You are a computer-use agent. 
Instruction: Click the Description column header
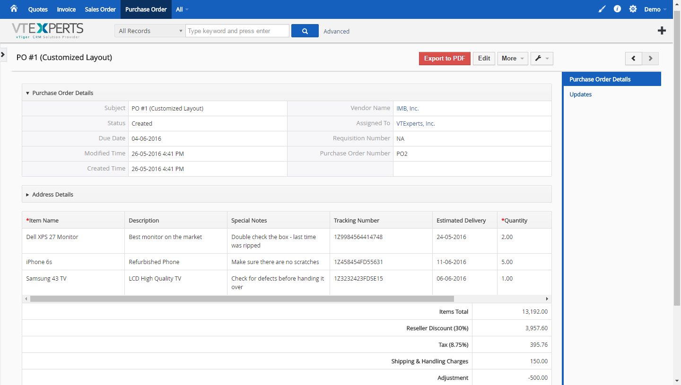click(176, 221)
